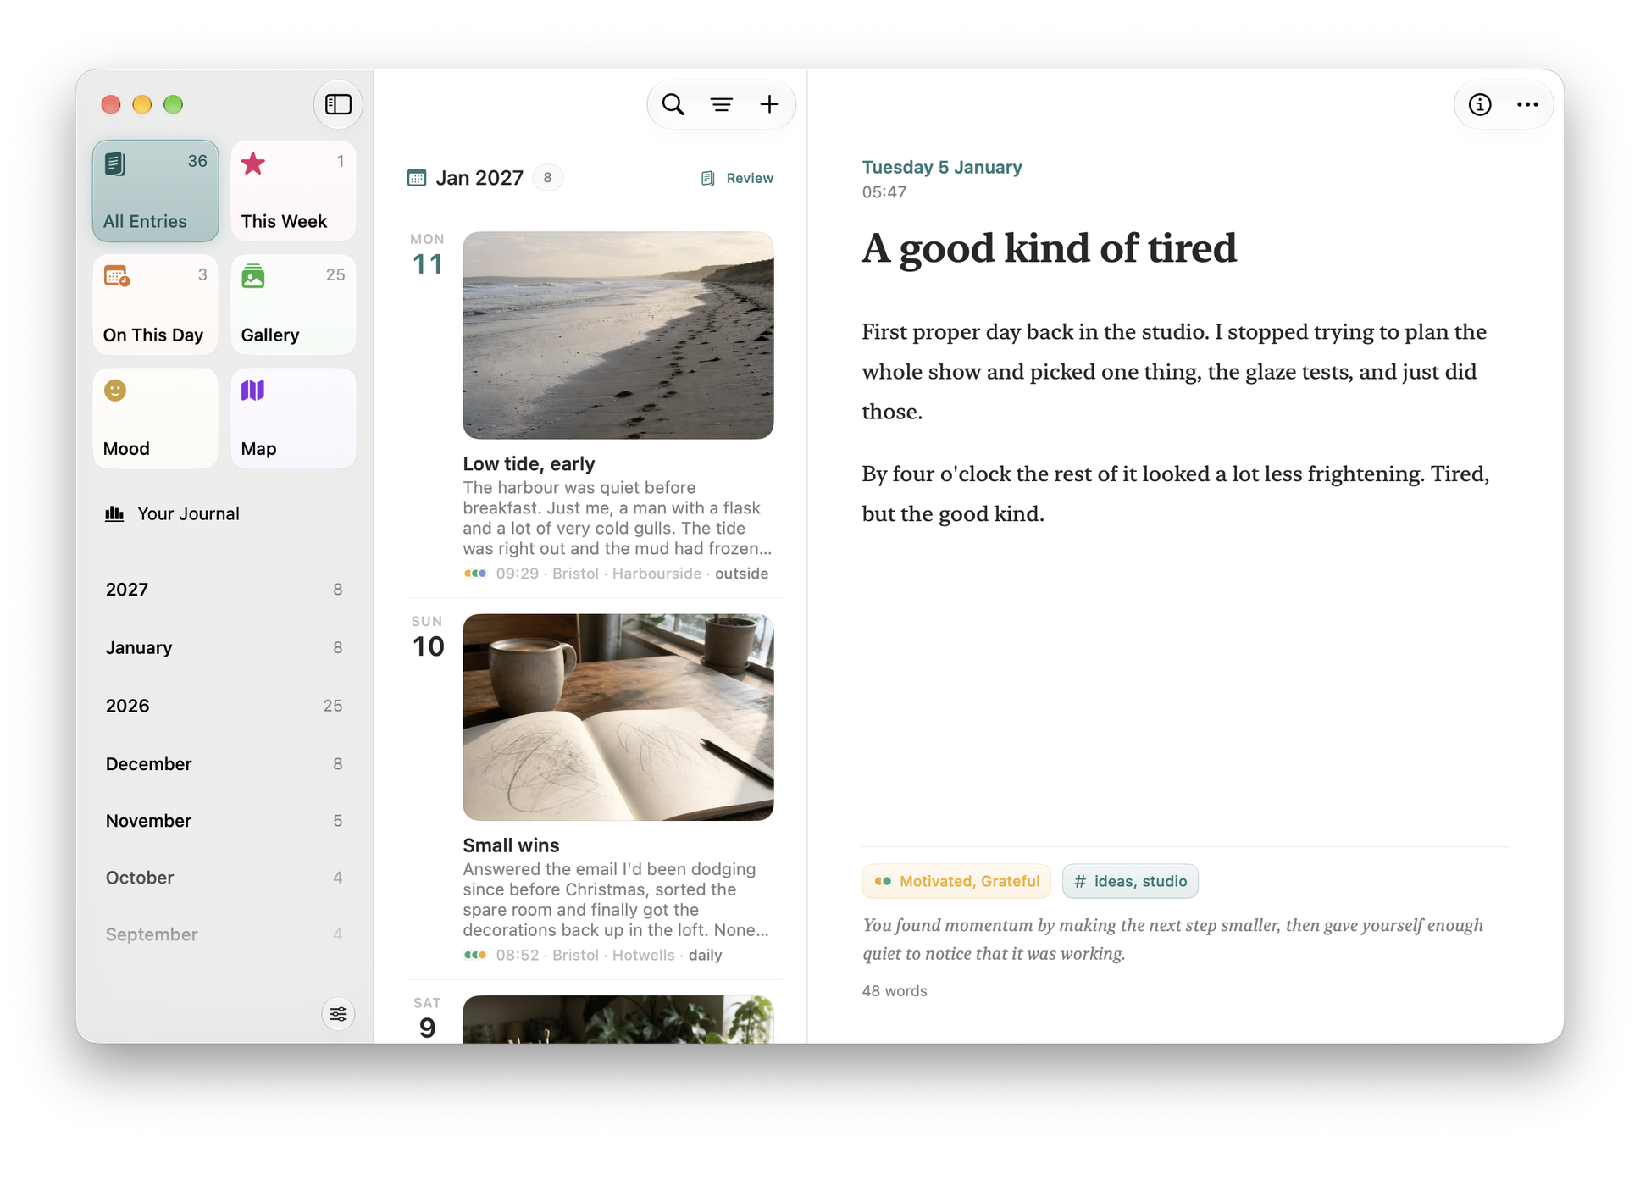Select the All Entries tile
Image resolution: width=1640 pixels, height=1186 pixels.
pos(155,191)
